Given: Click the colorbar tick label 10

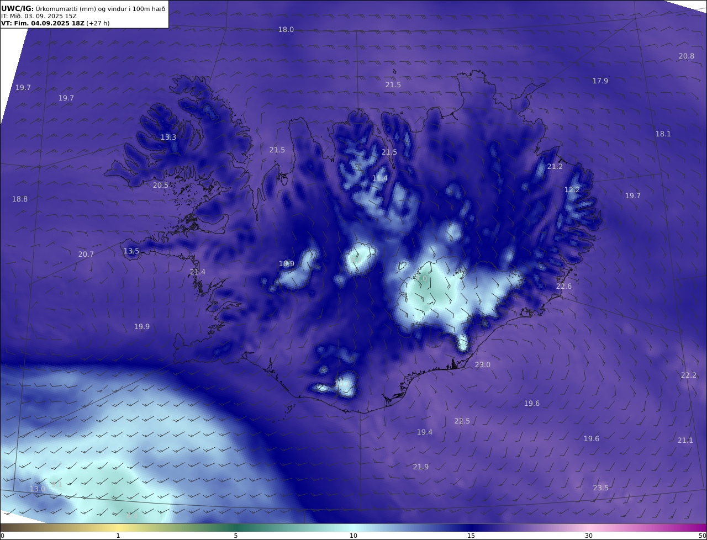Looking at the screenshot, I should 353,536.
